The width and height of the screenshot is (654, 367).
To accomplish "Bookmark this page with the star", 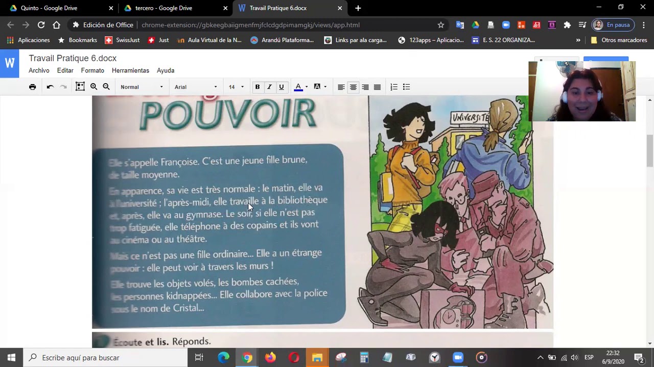I will (441, 25).
